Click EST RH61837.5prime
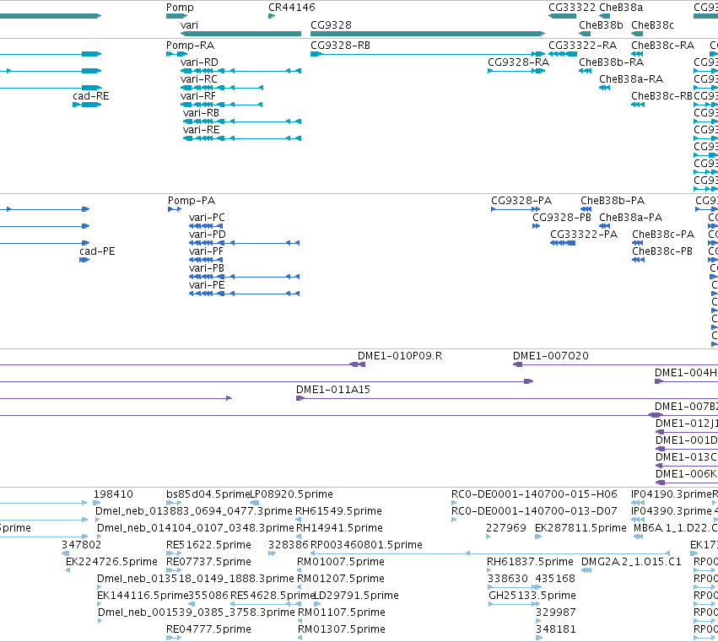The image size is (718, 642). [x=530, y=562]
